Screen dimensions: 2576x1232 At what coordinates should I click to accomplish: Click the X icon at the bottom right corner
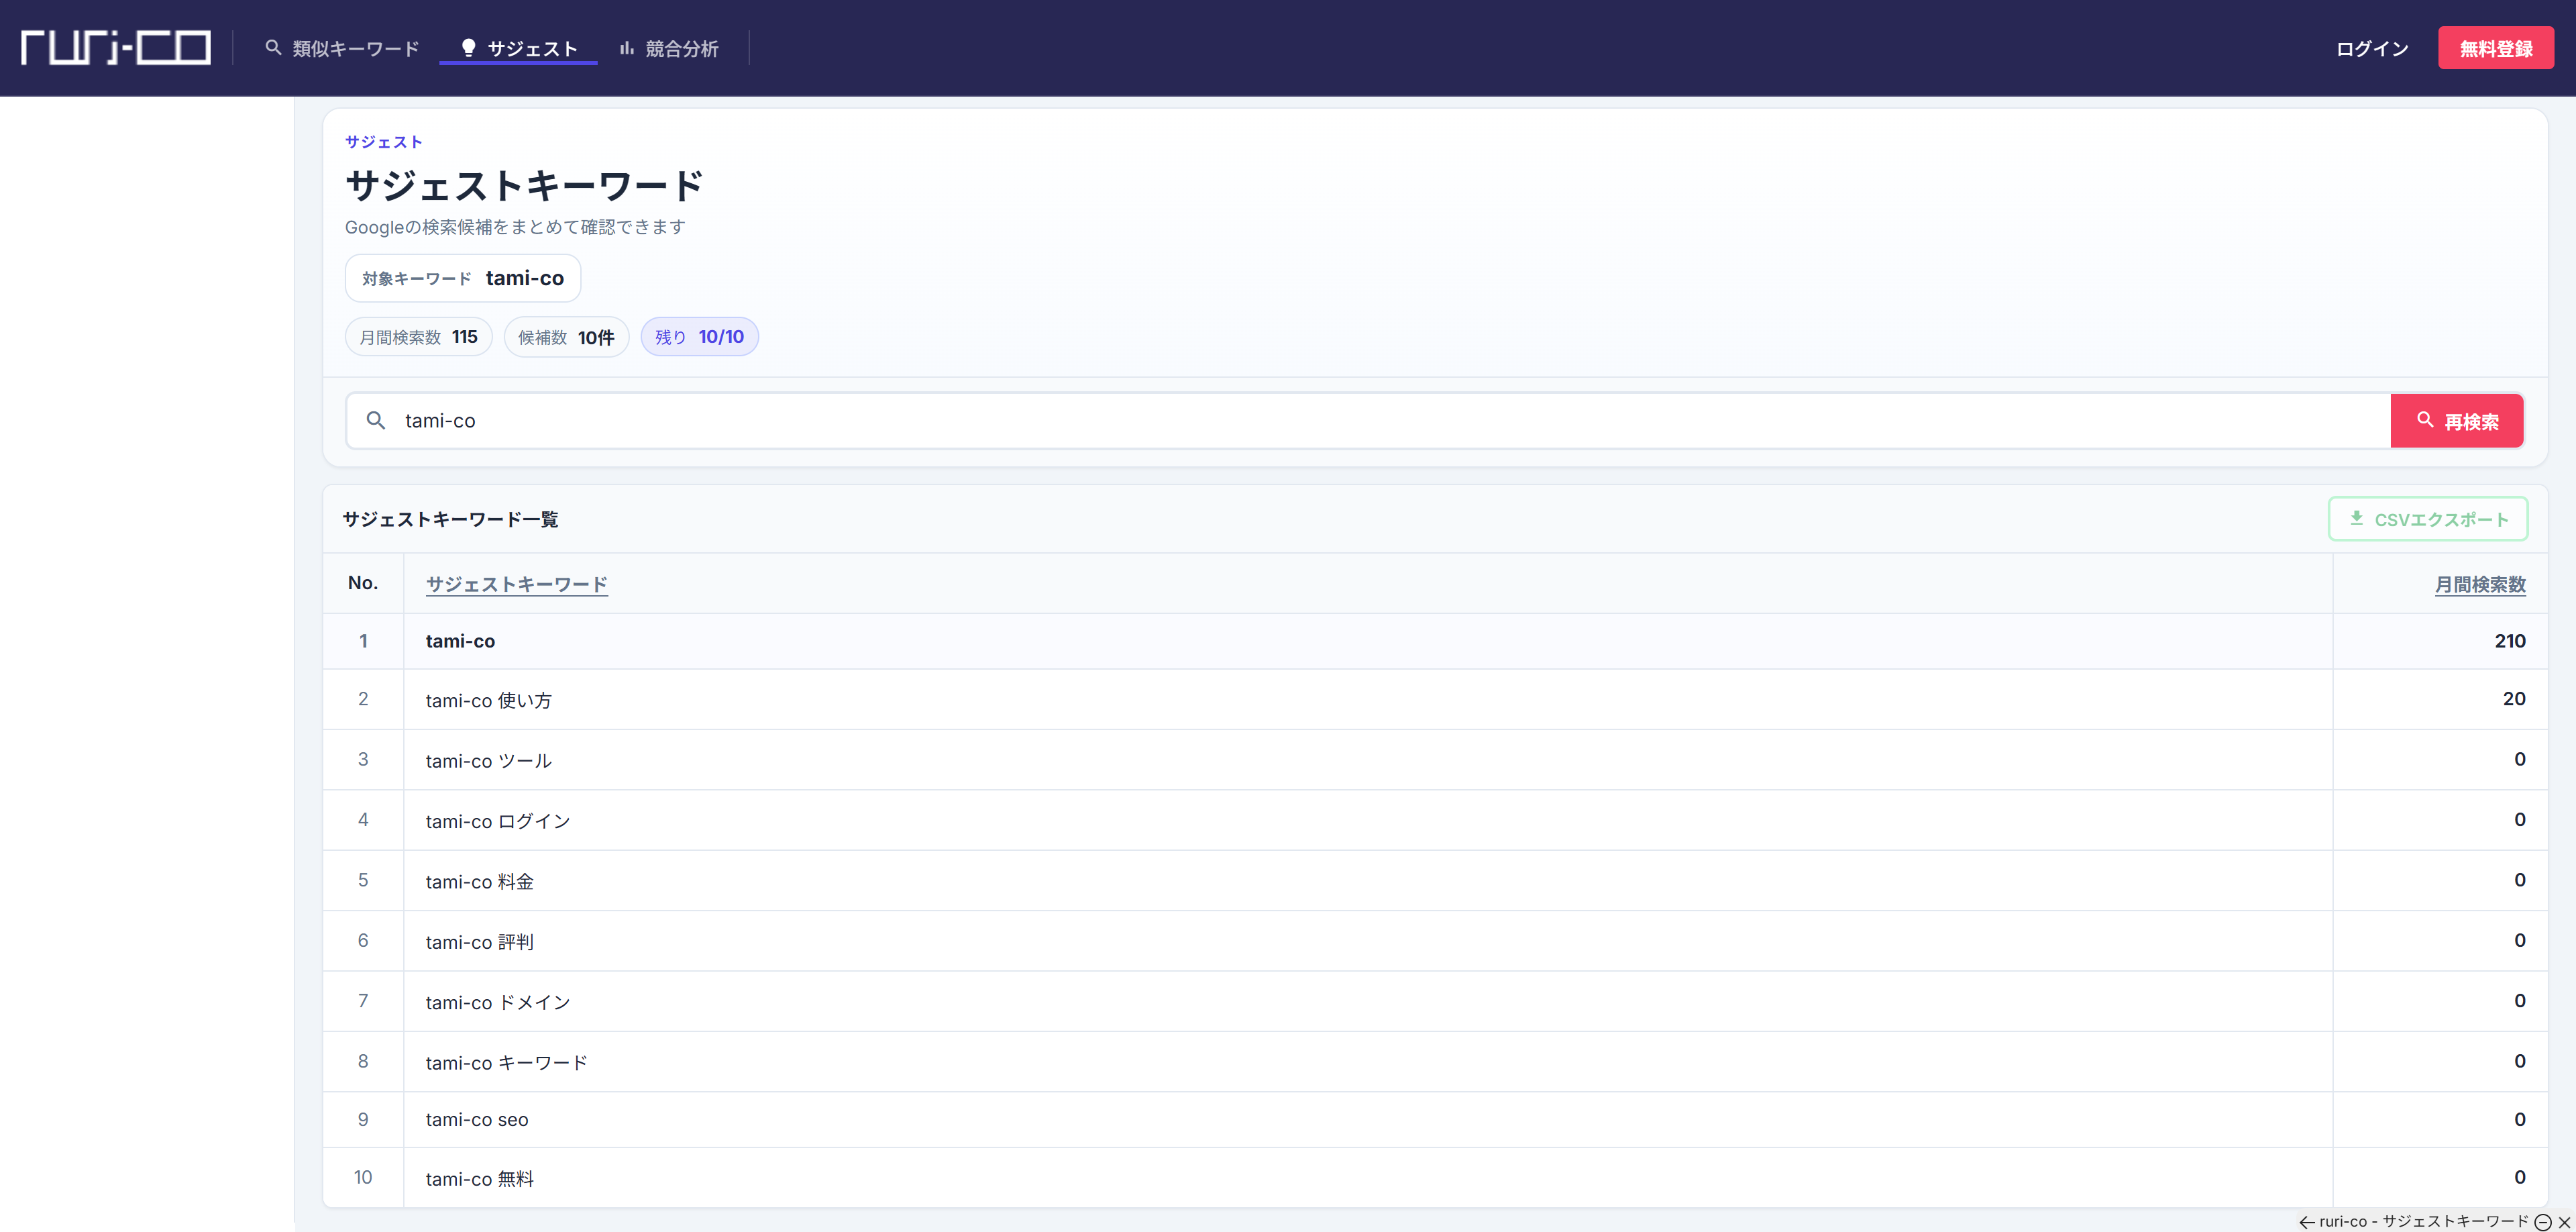2564,1222
